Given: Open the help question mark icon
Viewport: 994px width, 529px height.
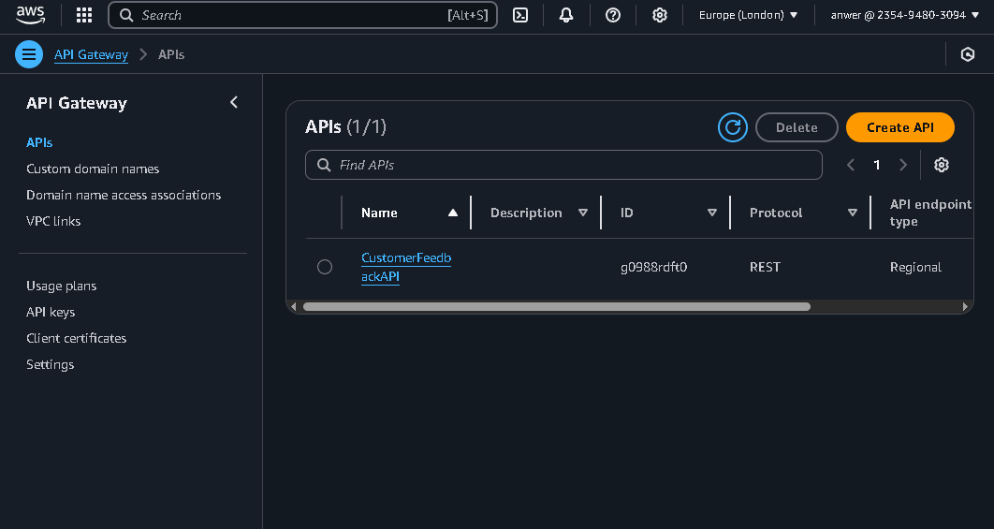Looking at the screenshot, I should click(613, 15).
